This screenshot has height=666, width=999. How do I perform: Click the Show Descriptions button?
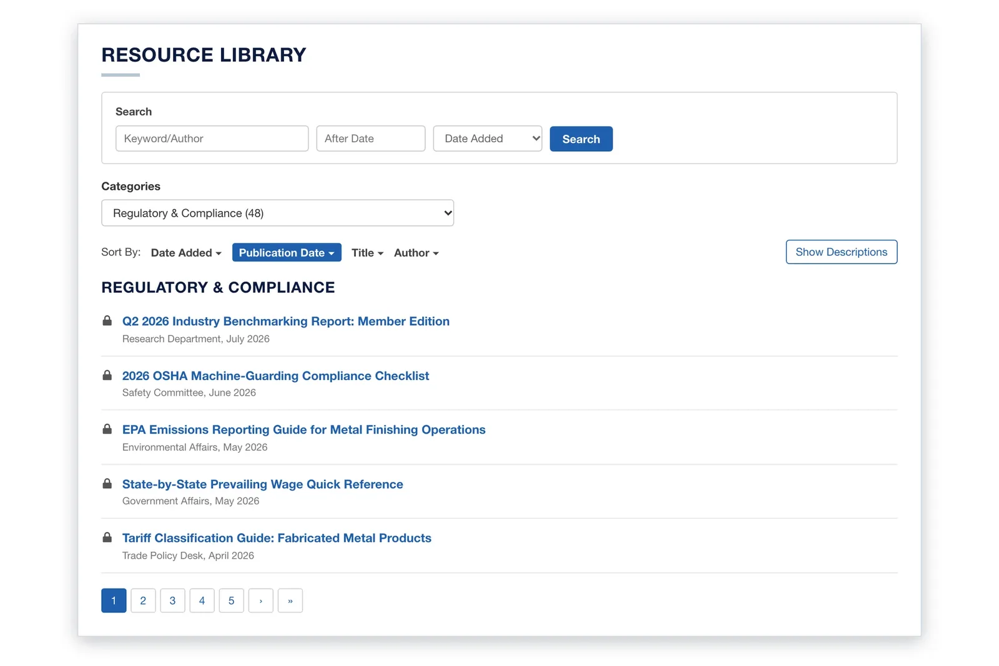click(841, 252)
